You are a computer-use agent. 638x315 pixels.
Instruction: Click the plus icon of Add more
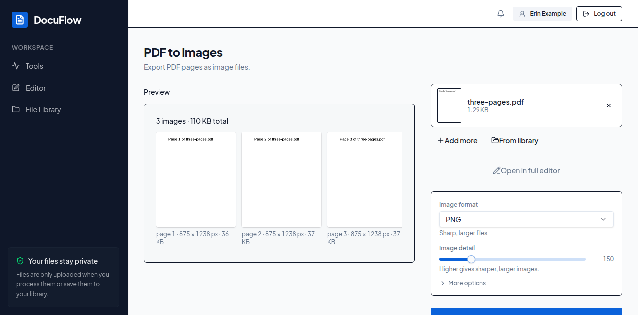point(441,141)
